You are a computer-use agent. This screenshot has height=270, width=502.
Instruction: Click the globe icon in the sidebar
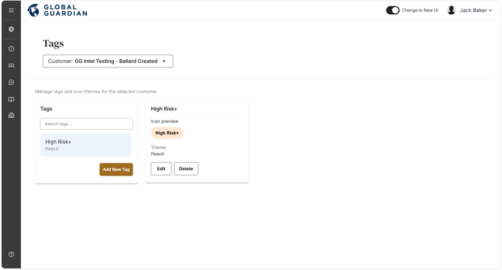[x=11, y=29]
